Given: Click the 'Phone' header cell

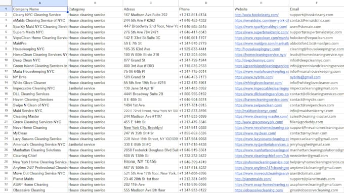Looking at the screenshot, I should point(206,9).
